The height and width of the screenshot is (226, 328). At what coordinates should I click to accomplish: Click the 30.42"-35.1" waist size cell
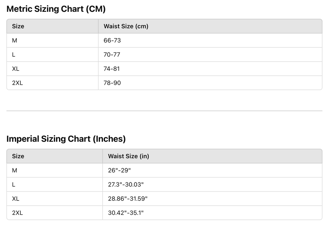coord(126,213)
